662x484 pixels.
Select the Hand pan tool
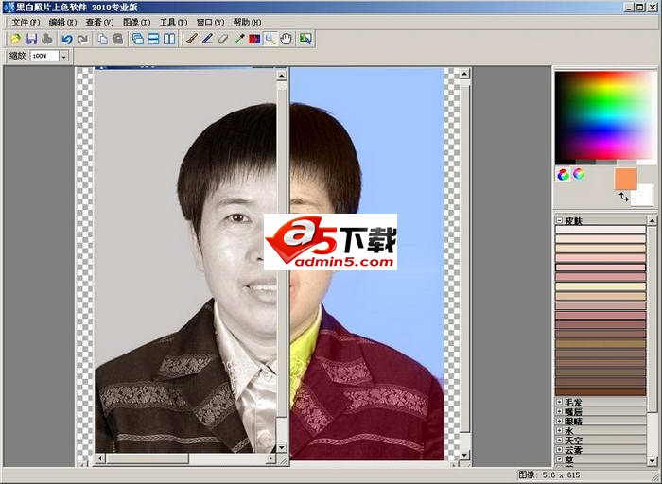(x=286, y=39)
